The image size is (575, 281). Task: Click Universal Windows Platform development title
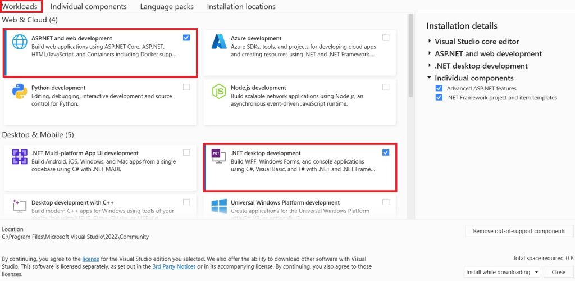click(285, 202)
